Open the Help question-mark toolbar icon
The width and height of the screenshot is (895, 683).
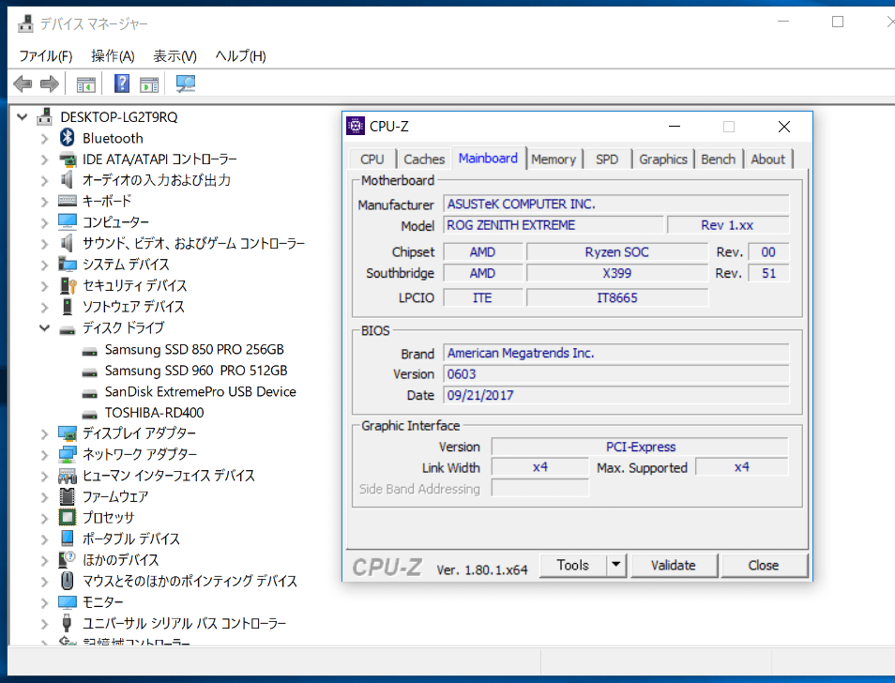click(122, 83)
